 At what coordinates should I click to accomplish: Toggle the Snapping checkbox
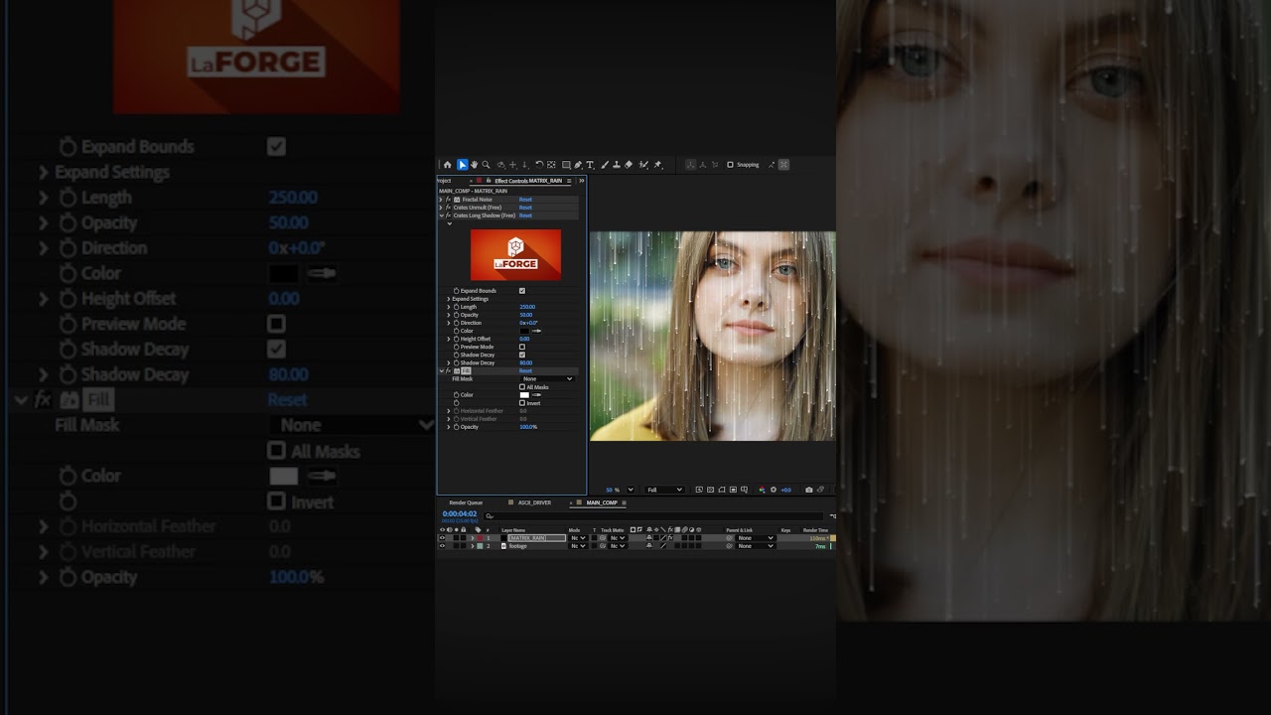(730, 165)
